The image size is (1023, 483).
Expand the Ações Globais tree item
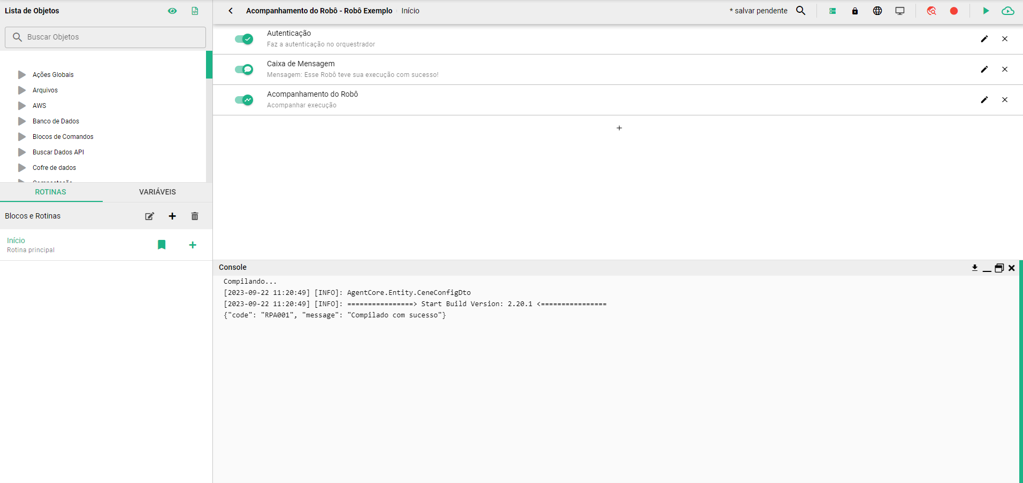(x=22, y=75)
